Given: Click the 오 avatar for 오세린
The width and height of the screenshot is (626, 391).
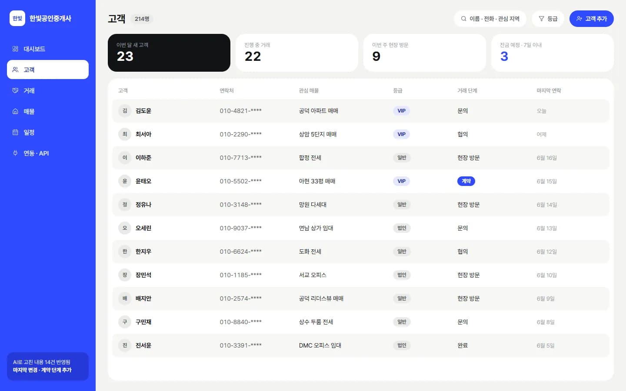Looking at the screenshot, I should [125, 228].
